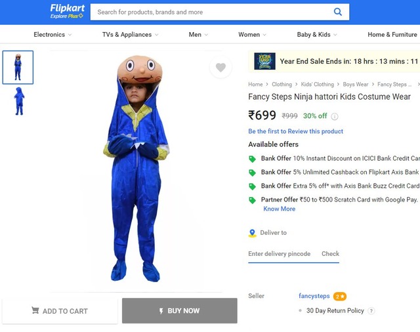Click the discount info icon
Screen dimensions: 420x332
[x=335, y=117]
